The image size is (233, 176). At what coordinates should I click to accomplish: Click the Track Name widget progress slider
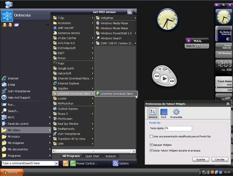(x=224, y=87)
